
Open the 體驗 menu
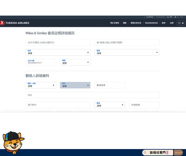125,23
